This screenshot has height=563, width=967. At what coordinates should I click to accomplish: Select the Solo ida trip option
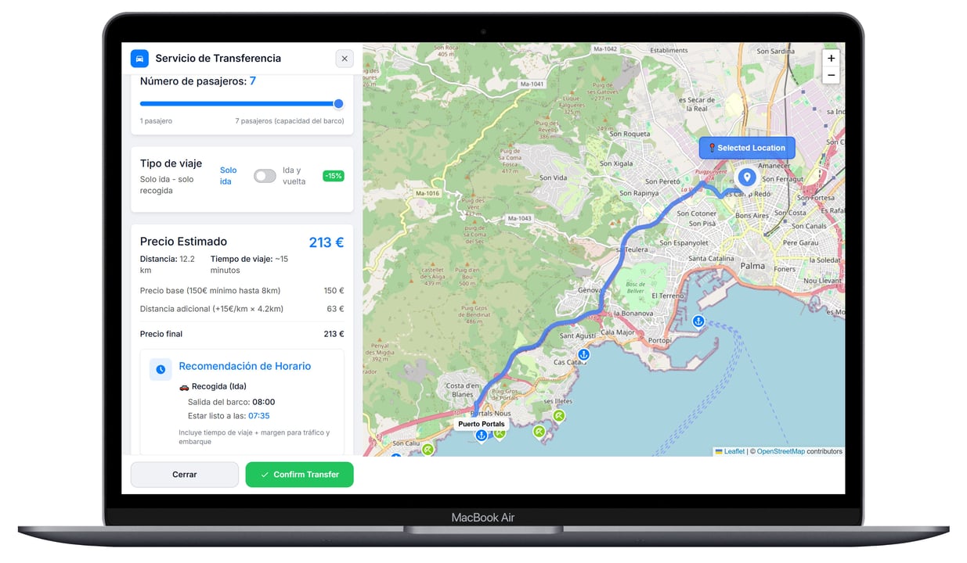tap(227, 175)
